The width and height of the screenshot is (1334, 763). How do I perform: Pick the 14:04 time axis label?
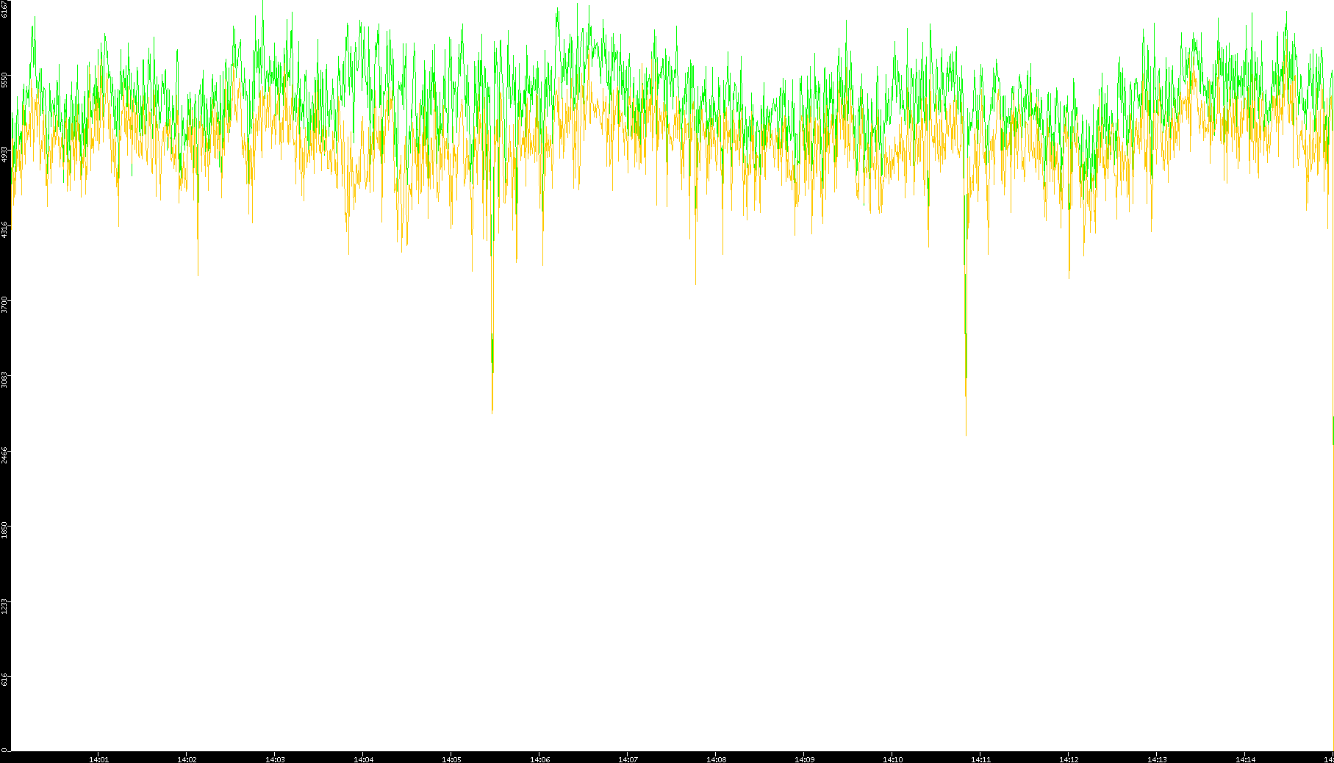click(363, 759)
